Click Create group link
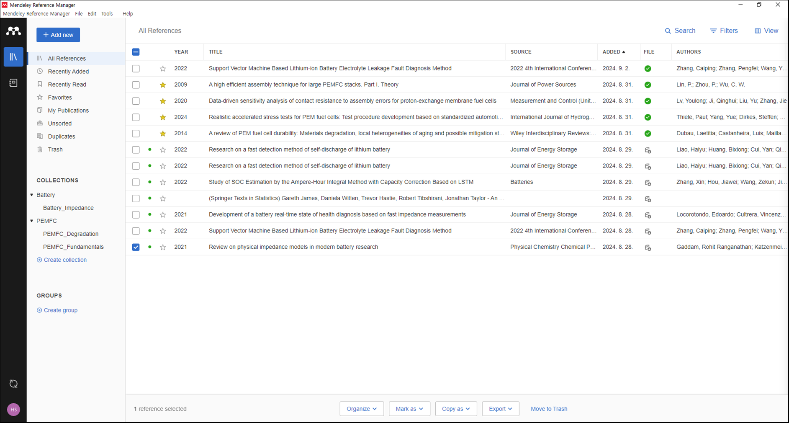Screen dimensions: 789x423 (57, 310)
